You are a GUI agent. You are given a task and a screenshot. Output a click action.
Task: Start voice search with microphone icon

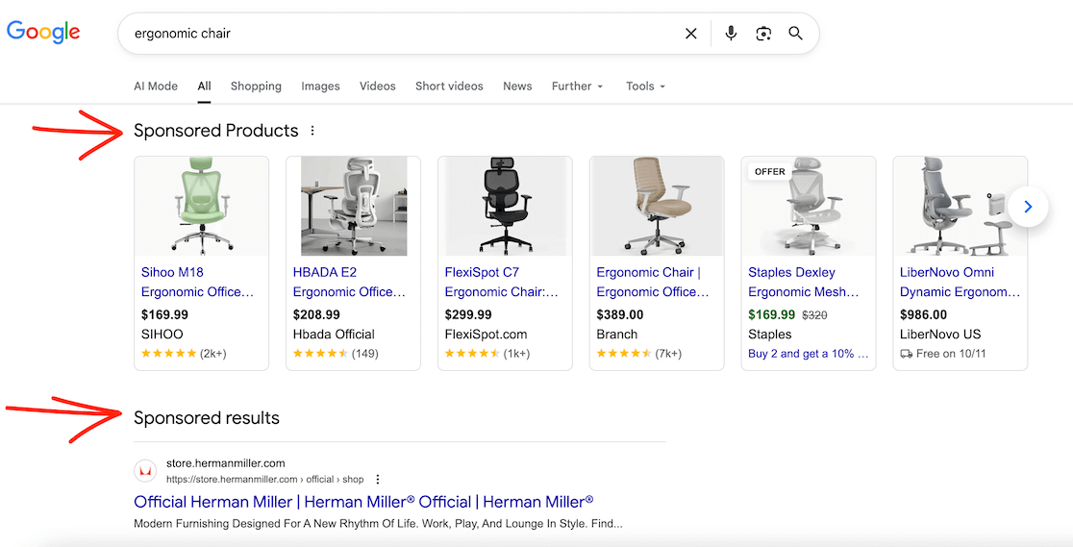click(731, 33)
